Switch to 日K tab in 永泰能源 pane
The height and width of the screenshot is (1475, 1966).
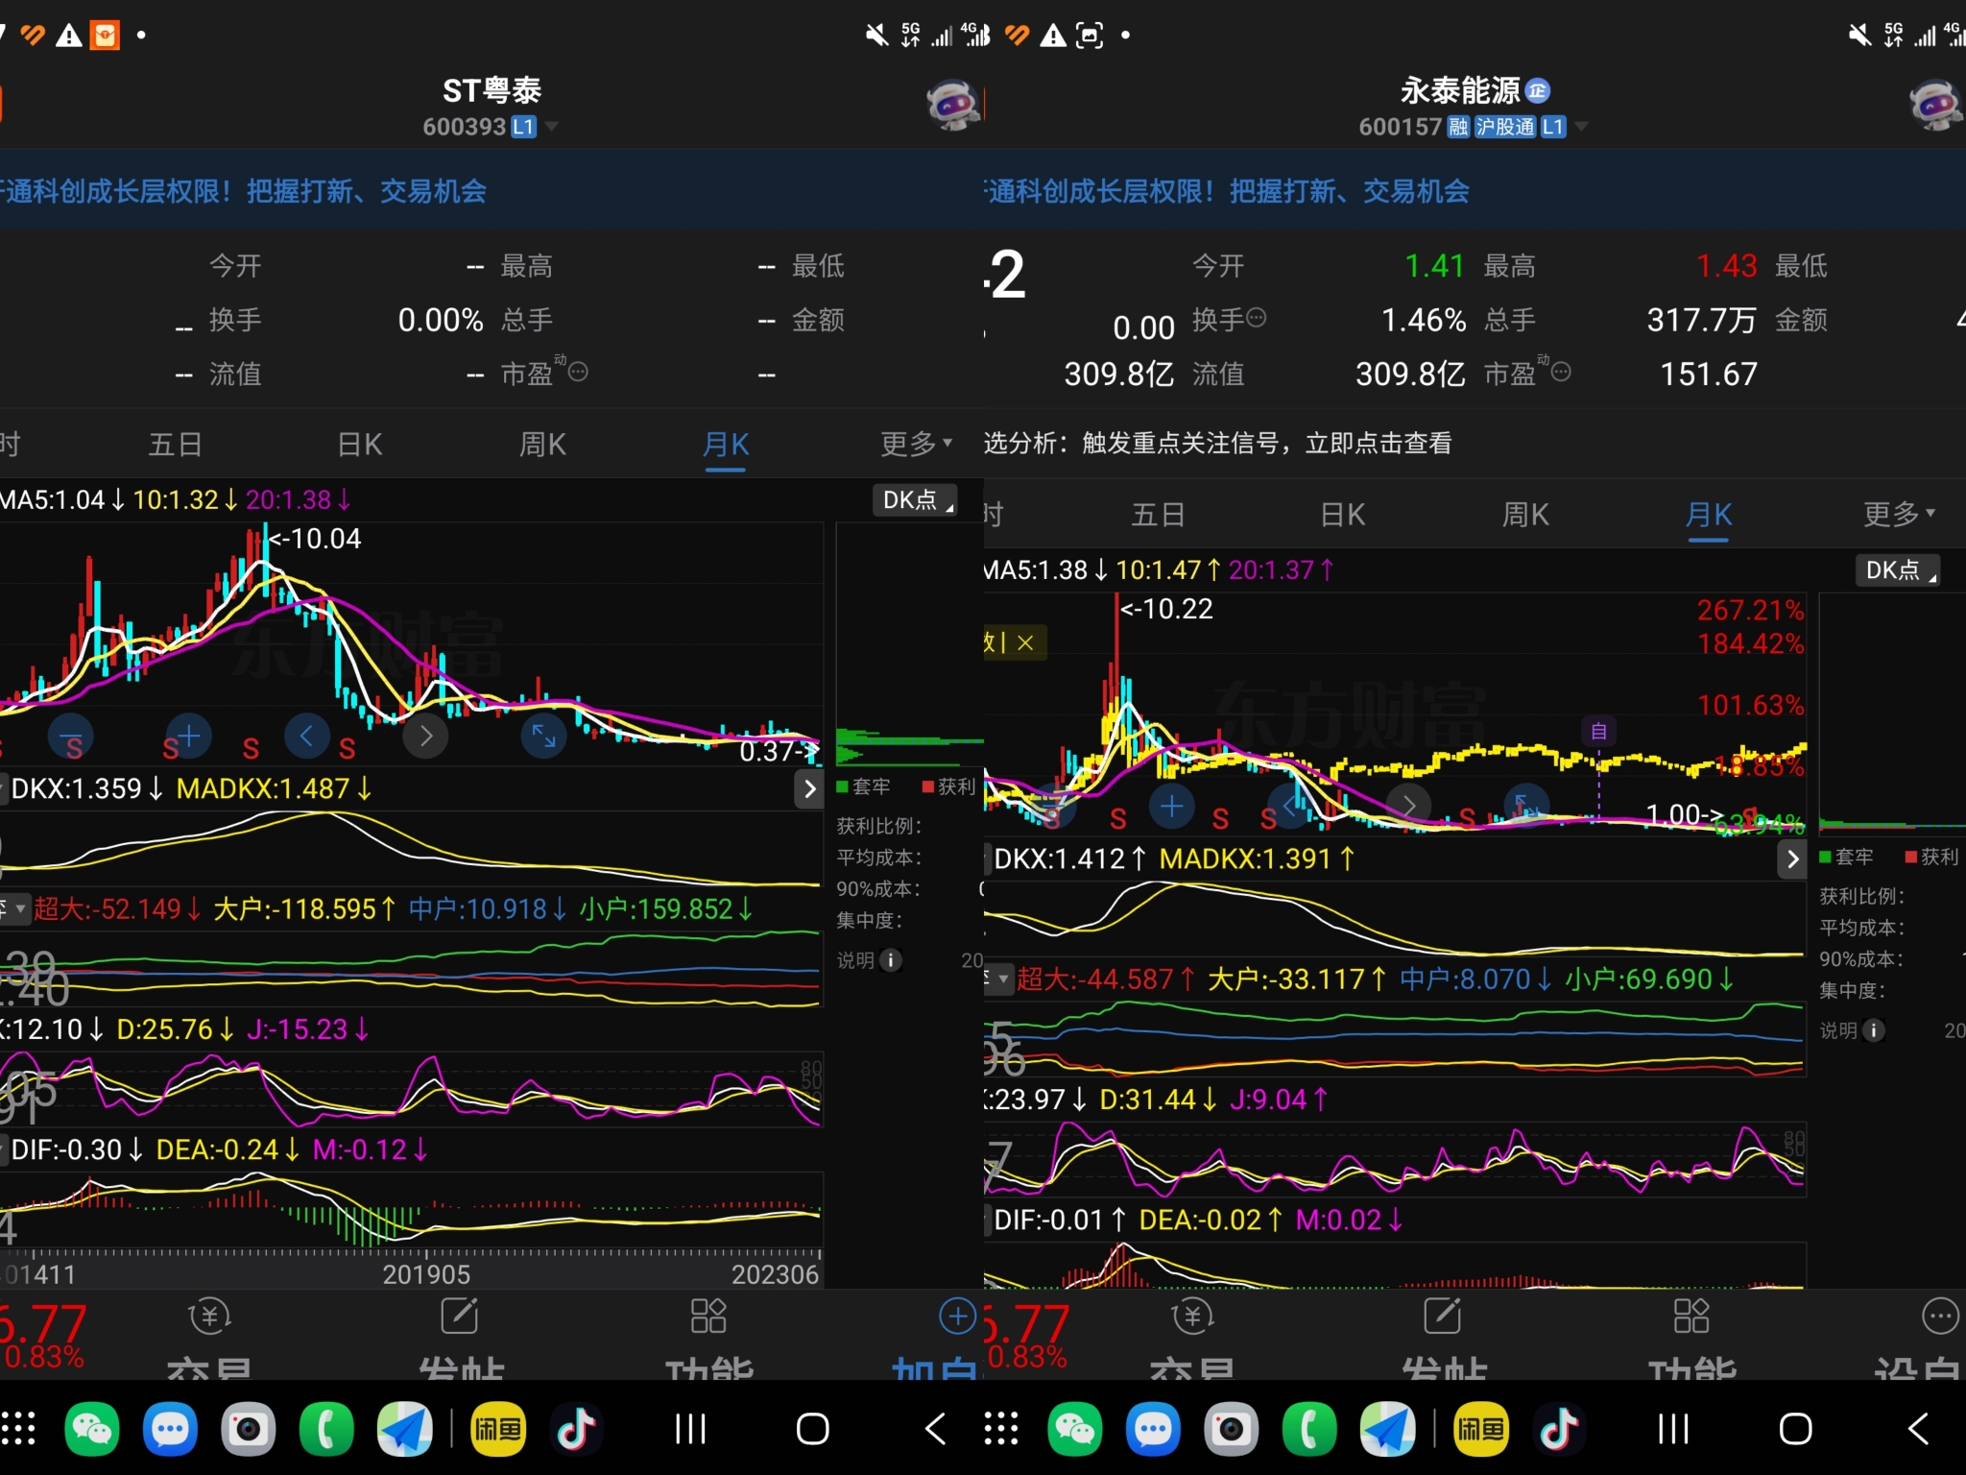[x=1343, y=515]
